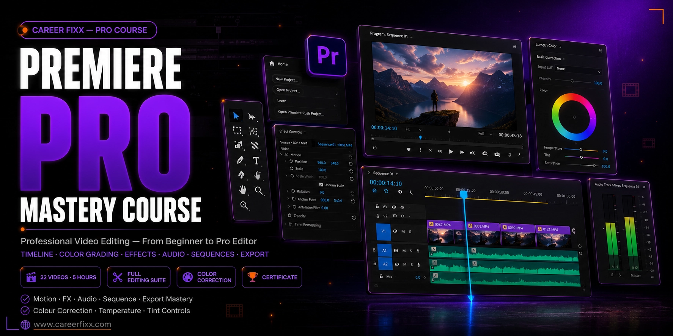Play the Program monitor sequence

point(451,152)
